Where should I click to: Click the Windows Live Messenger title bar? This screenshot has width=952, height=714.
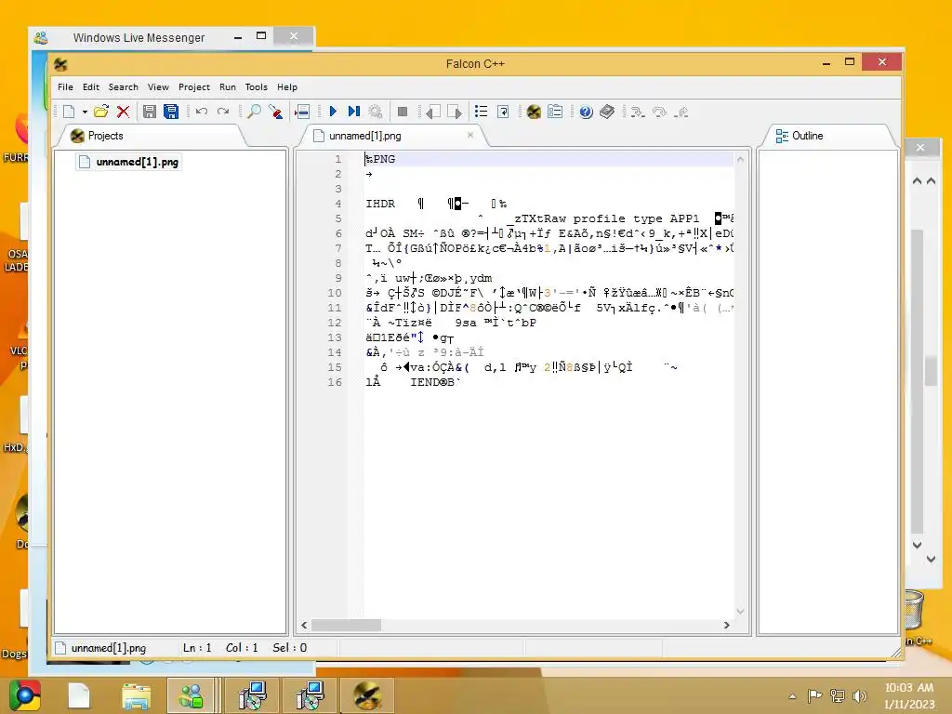139,37
